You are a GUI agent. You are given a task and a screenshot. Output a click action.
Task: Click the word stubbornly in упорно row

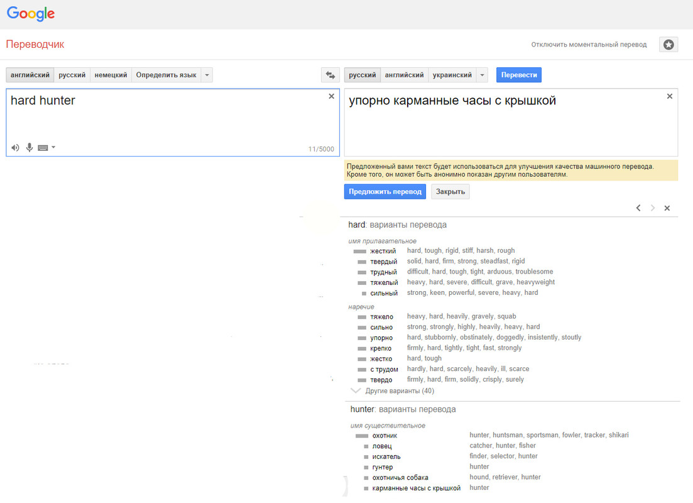pos(440,337)
